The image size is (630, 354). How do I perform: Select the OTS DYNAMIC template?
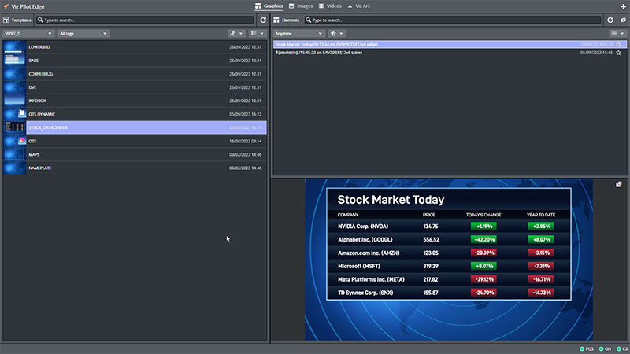(x=135, y=114)
